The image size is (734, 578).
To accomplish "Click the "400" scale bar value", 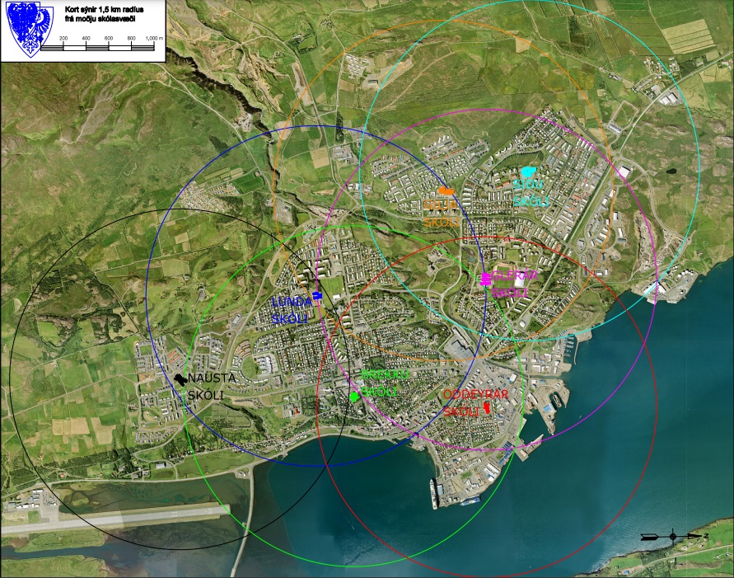I will (86, 39).
